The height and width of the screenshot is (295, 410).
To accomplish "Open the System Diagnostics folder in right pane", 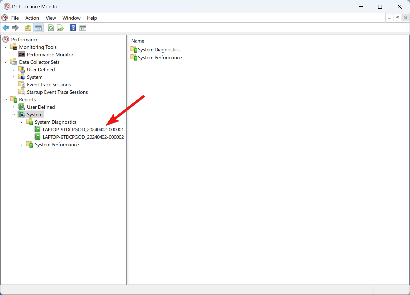I will click(158, 50).
